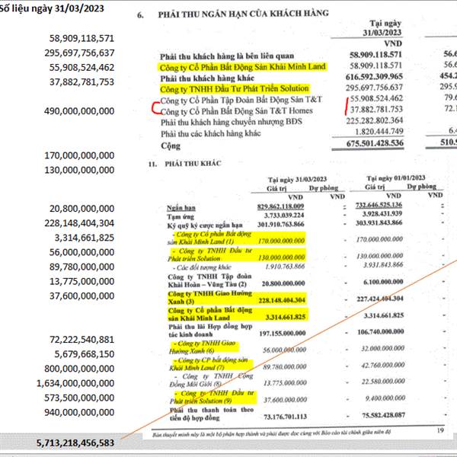This screenshot has height=457, width=457.
Task: Click left-column cell 37,882,781,753
Action: point(81,82)
